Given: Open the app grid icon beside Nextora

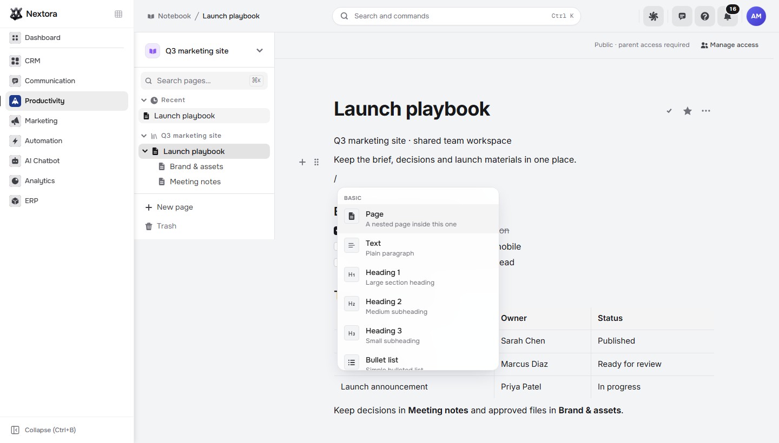Looking at the screenshot, I should [x=118, y=14].
